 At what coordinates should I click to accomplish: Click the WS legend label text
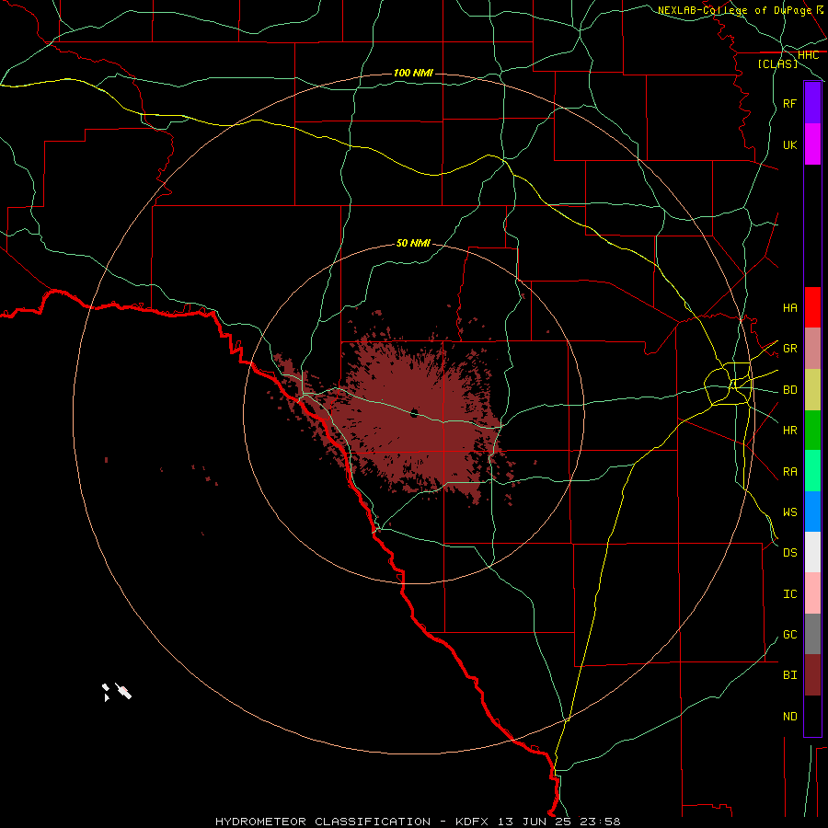(x=790, y=512)
